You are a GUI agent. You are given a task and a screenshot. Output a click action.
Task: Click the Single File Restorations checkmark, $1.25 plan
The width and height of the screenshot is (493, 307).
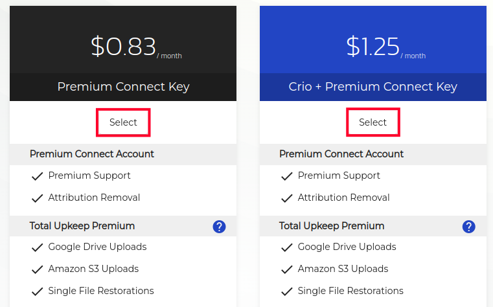tap(286, 291)
